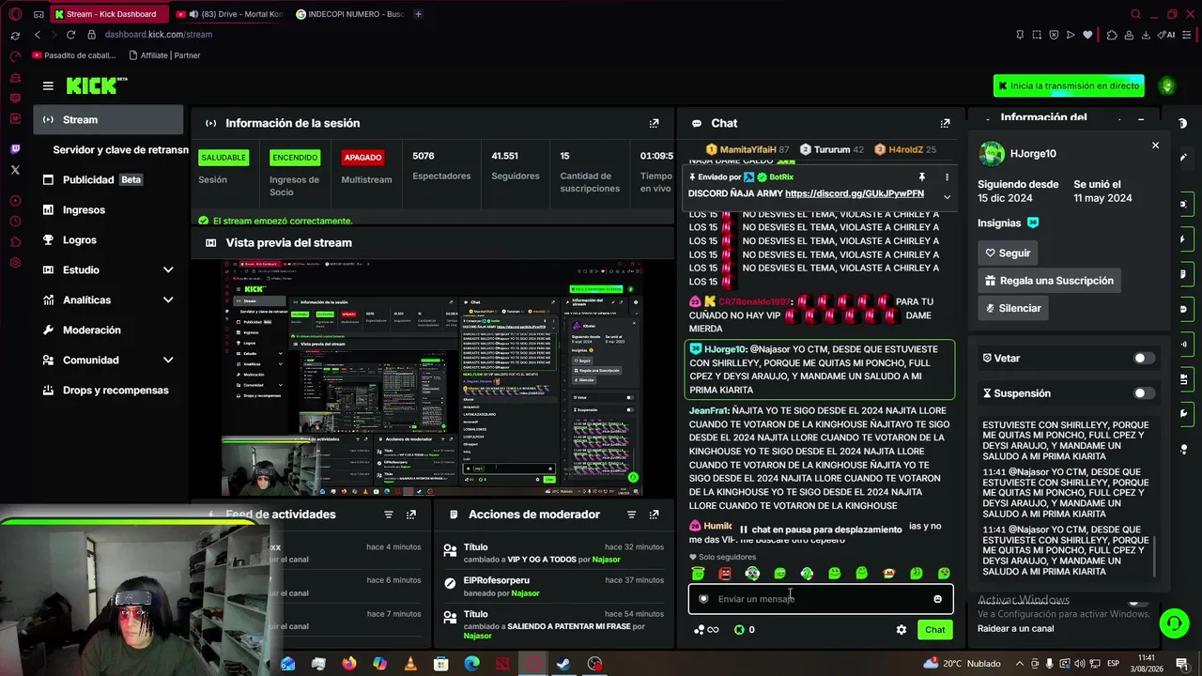Open Opera Aria AI button

click(x=1168, y=35)
